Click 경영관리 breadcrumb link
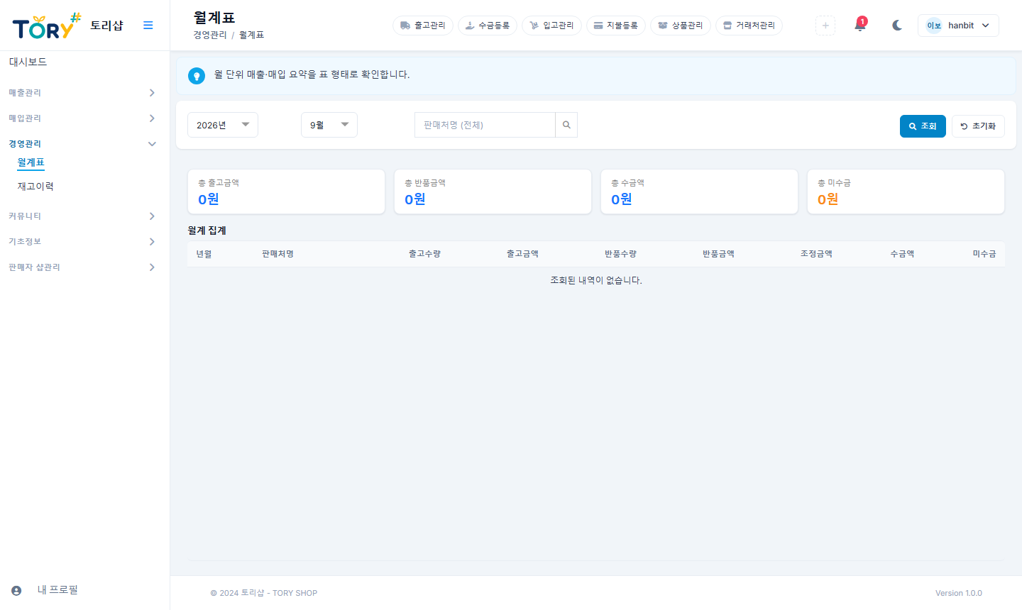 [210, 35]
